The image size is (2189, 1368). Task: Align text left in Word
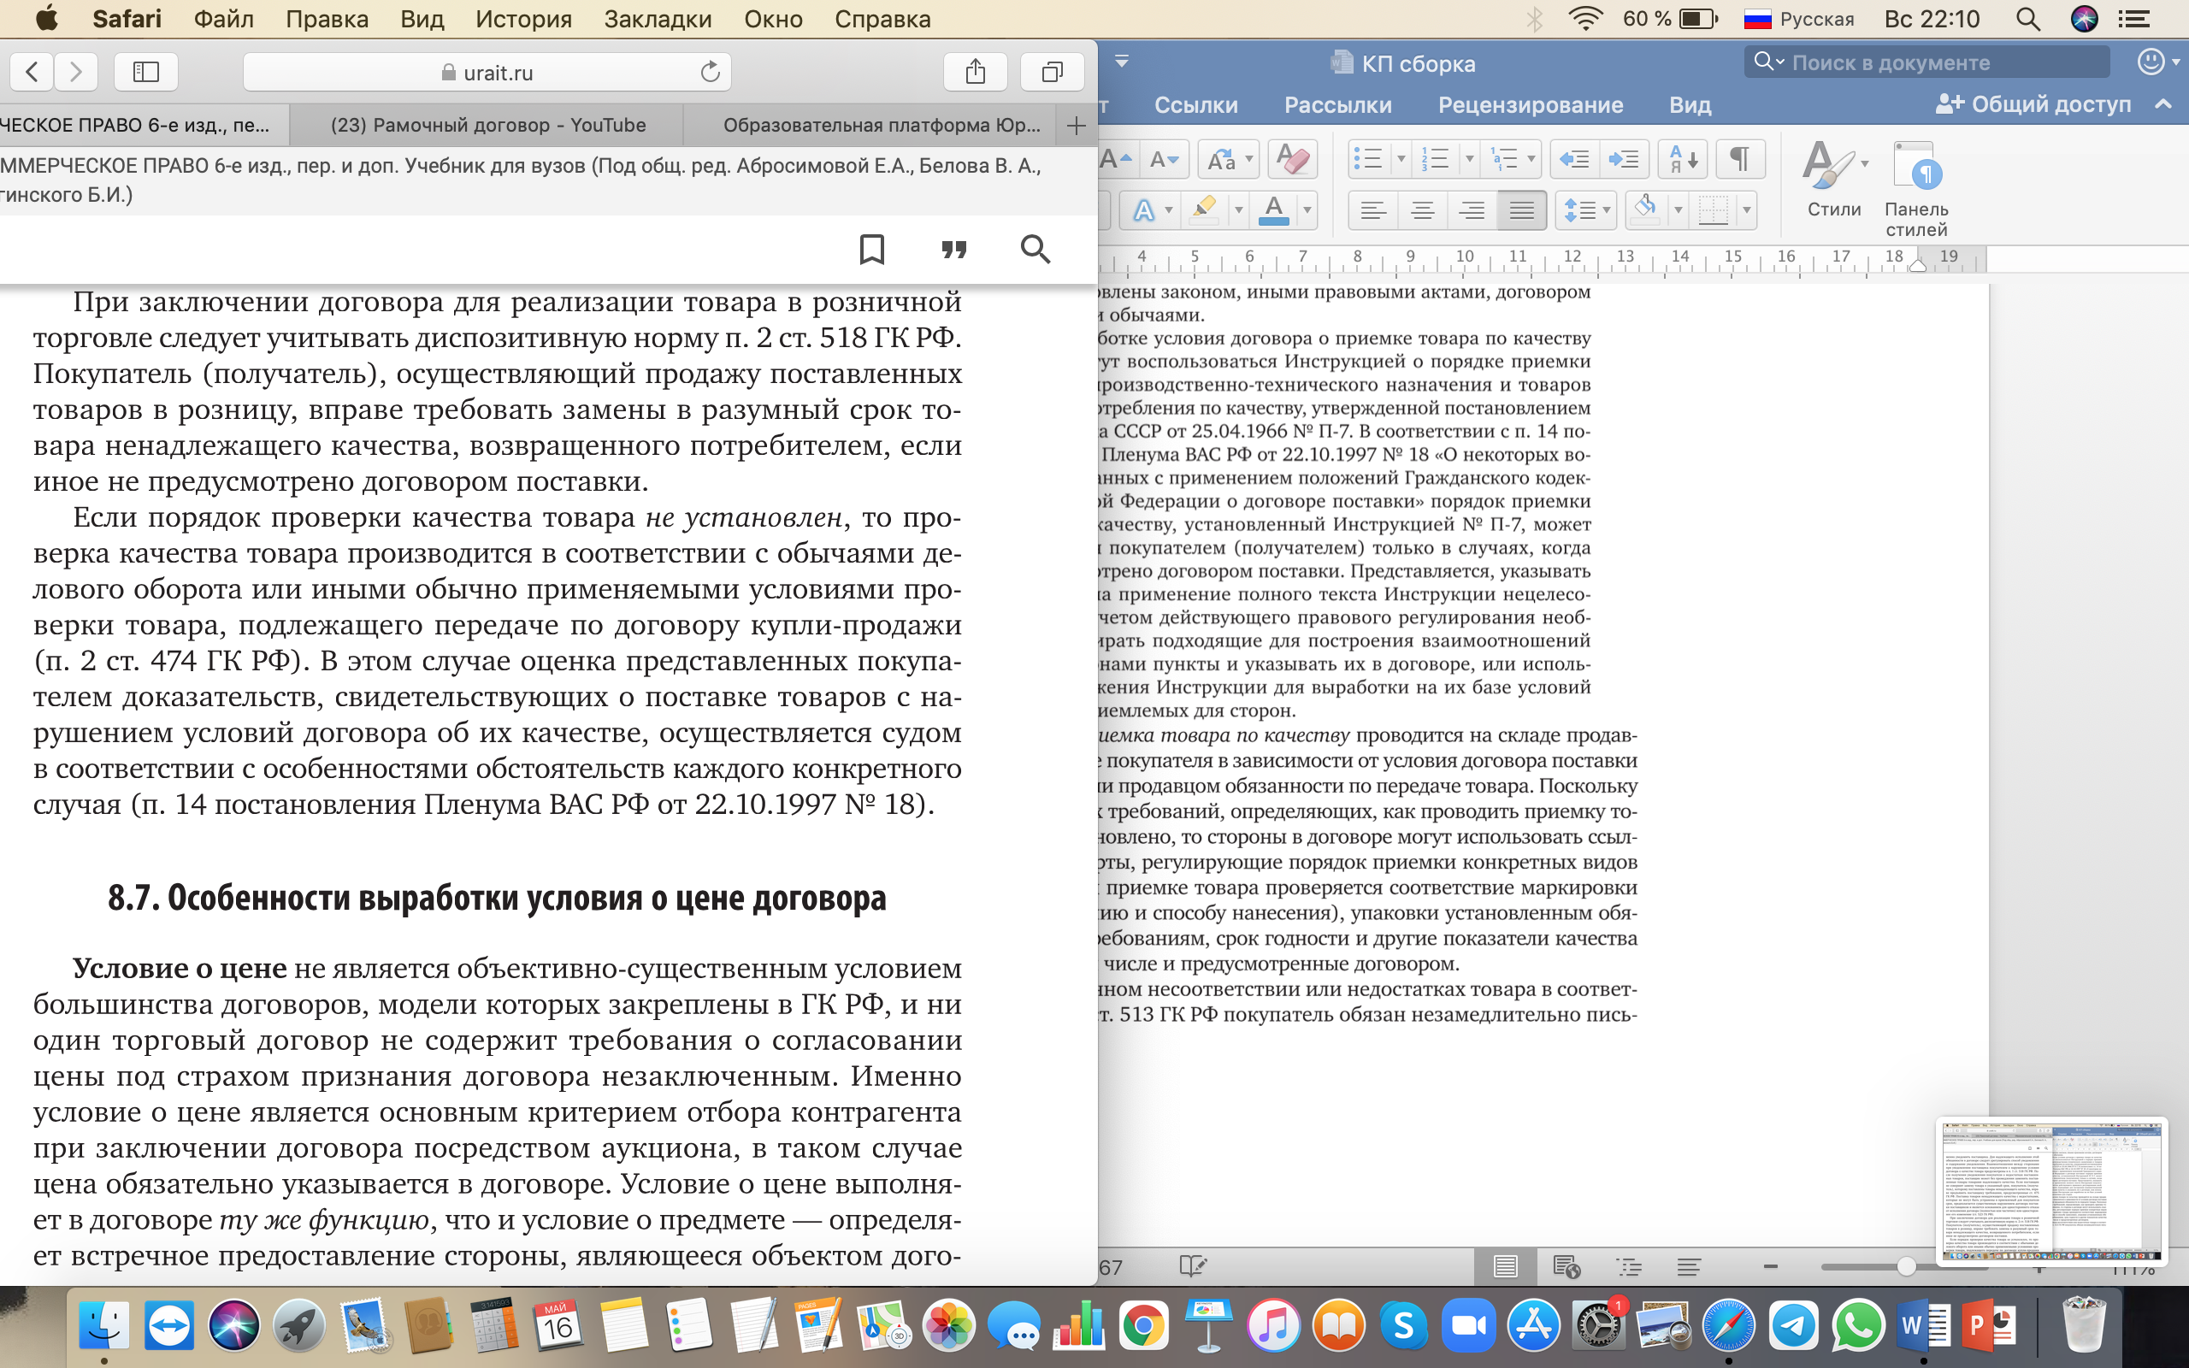[1373, 212]
